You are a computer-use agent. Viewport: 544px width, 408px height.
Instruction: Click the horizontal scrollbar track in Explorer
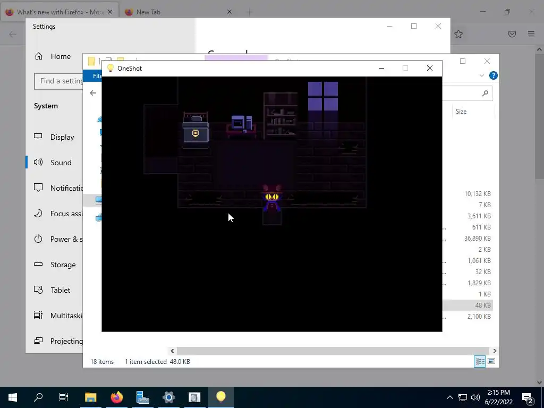pyautogui.click(x=333, y=351)
